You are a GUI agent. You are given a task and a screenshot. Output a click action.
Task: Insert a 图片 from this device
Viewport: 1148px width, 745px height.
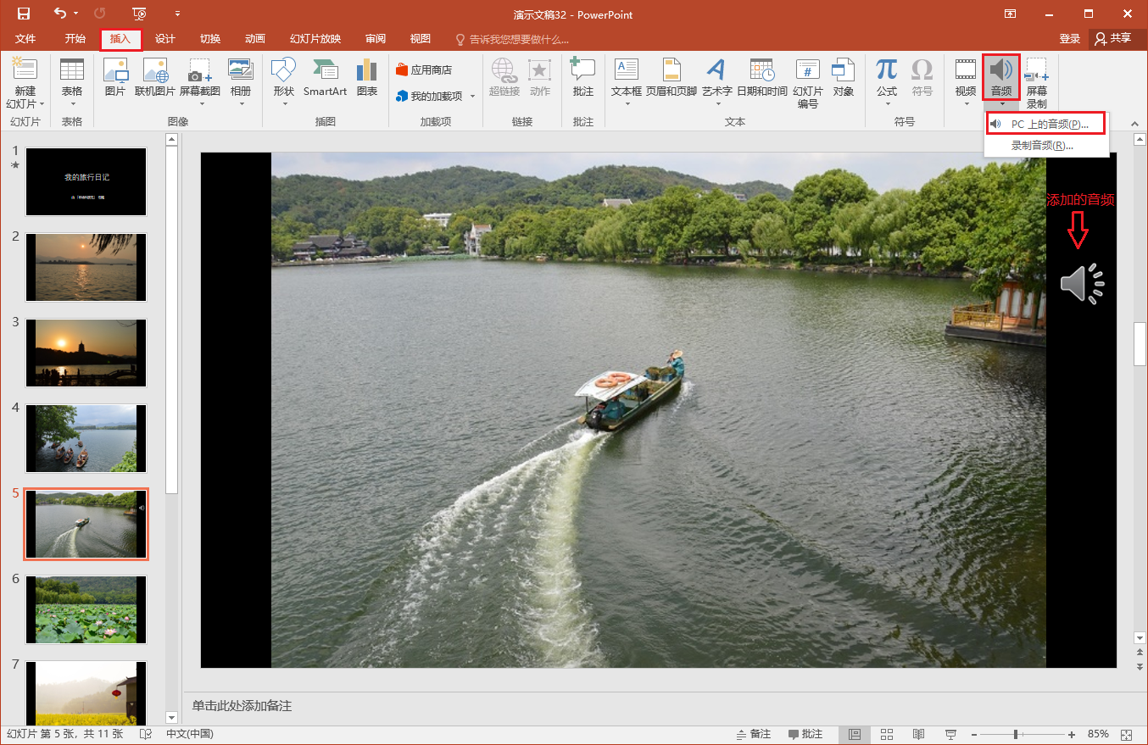(x=115, y=79)
